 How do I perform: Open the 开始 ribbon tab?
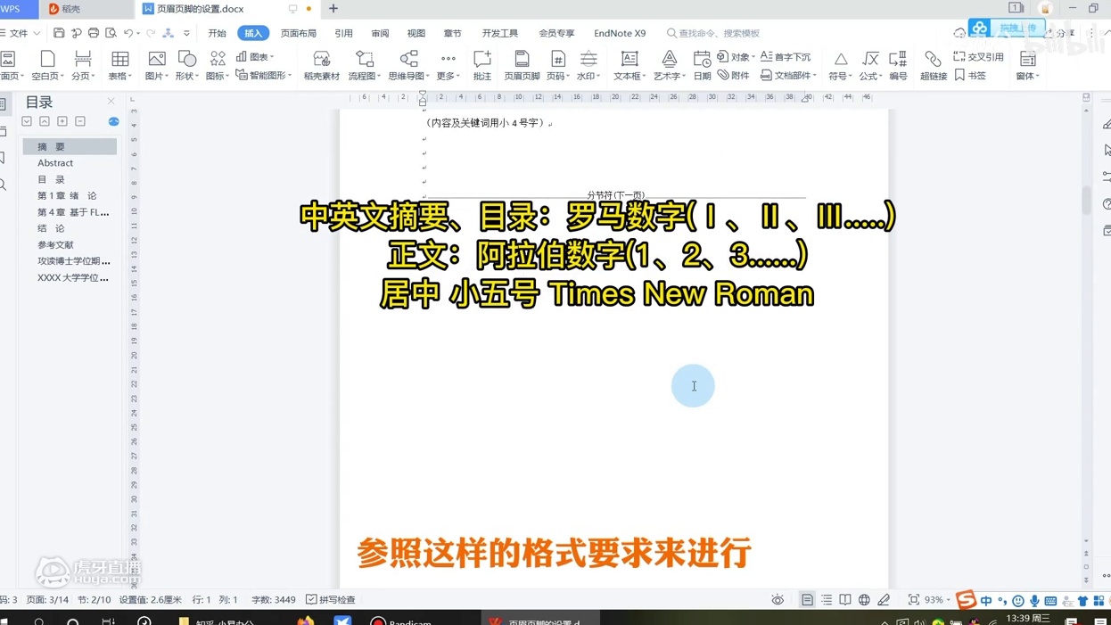tap(217, 33)
